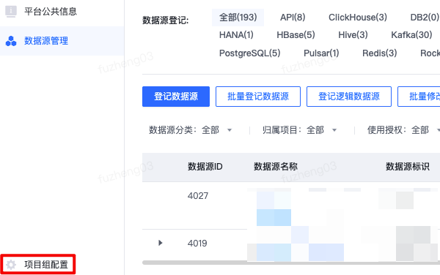Click the data source ID 4027

point(198,196)
